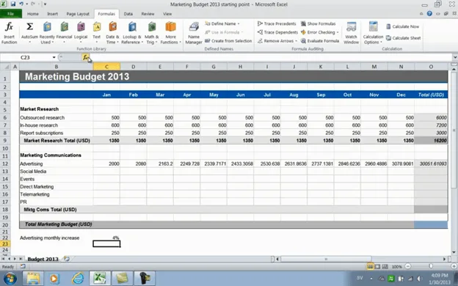Click Trace Precedents
Screen dimensions: 458x286
(277, 23)
